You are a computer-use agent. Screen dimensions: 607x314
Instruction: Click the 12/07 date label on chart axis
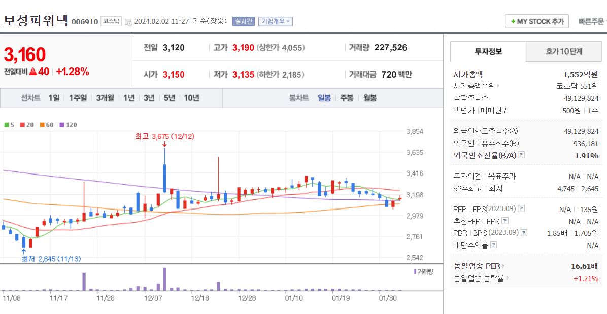point(153,298)
